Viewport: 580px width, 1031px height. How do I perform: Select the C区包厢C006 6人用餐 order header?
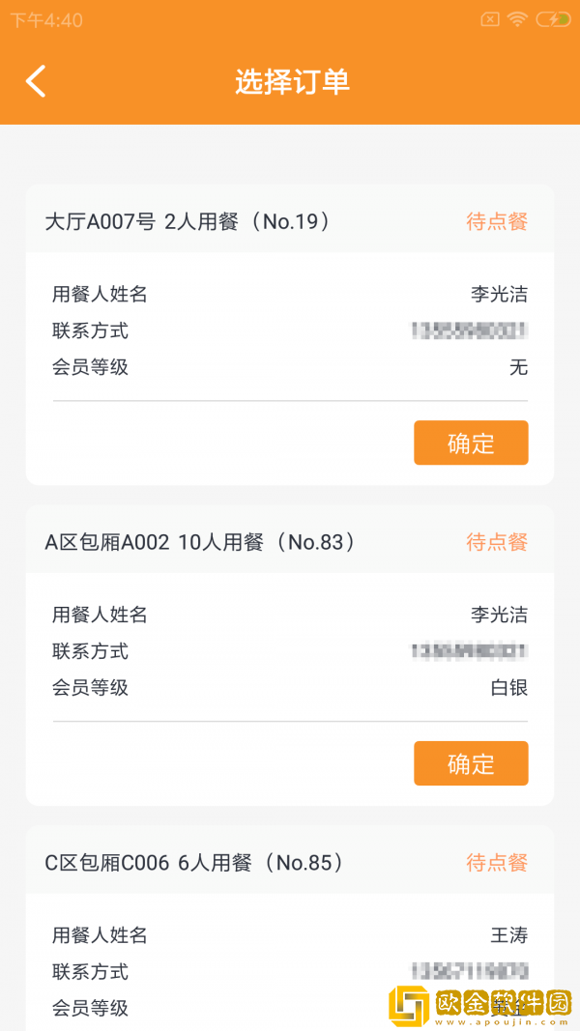[x=195, y=863]
